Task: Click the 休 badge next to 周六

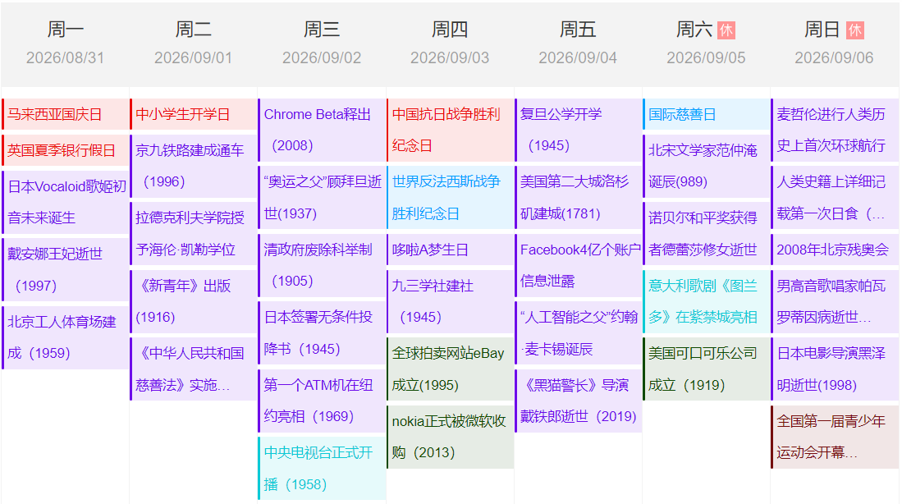Action: point(726,30)
